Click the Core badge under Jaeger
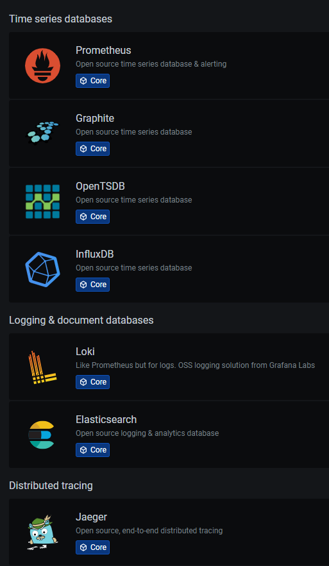This screenshot has height=566, width=329. pyautogui.click(x=92, y=547)
